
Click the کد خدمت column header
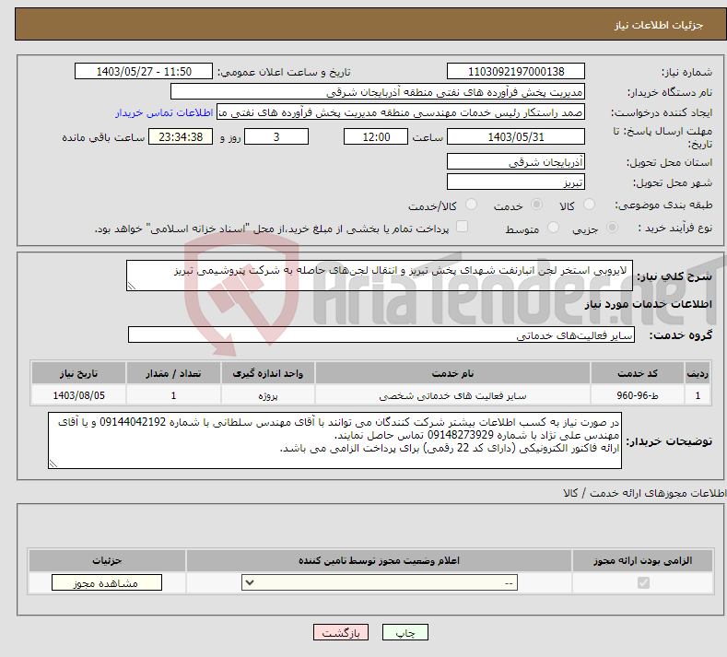[638, 373]
